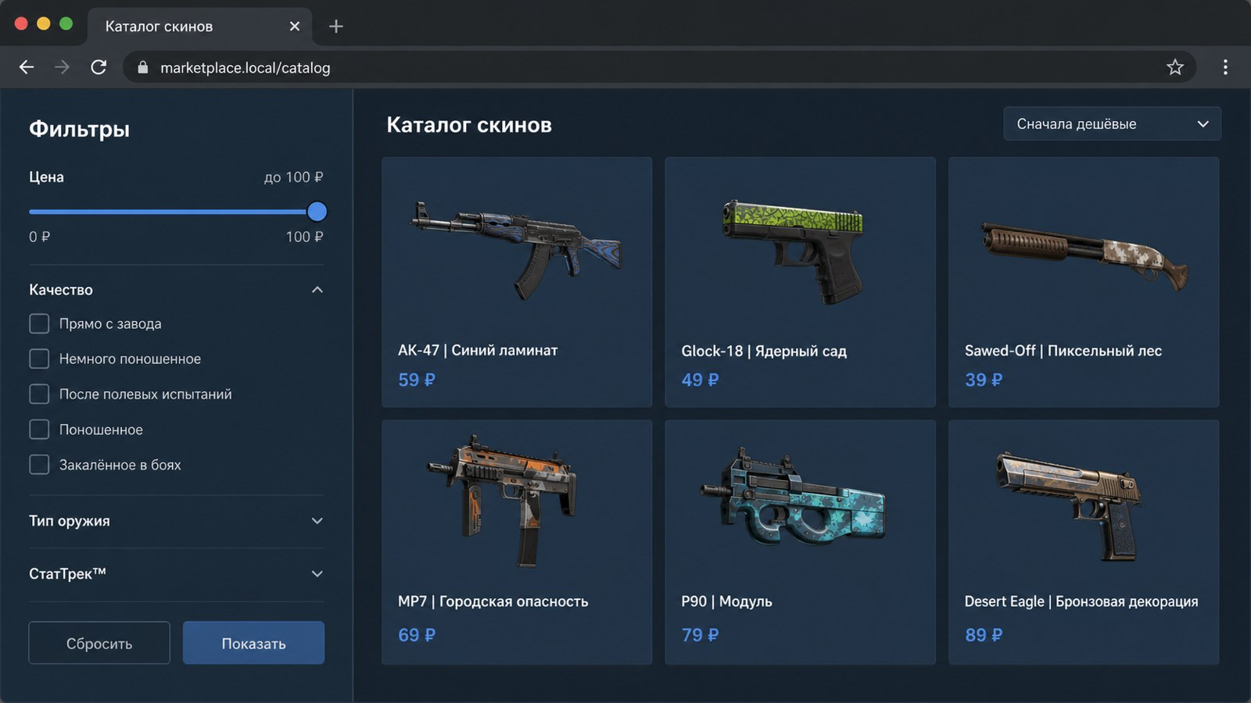Bookmark the page with the star icon
Viewport: 1251px width, 703px height.
click(x=1174, y=67)
